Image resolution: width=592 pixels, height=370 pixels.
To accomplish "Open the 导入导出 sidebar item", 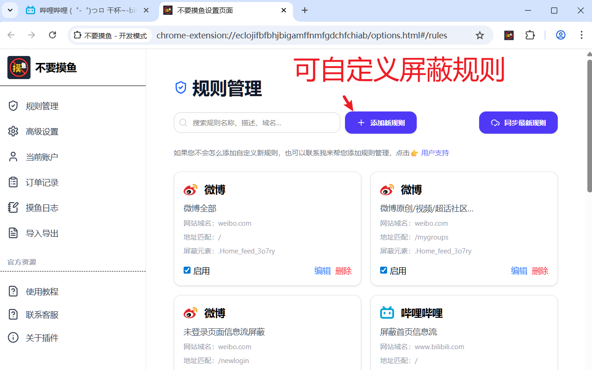I will coord(73,233).
